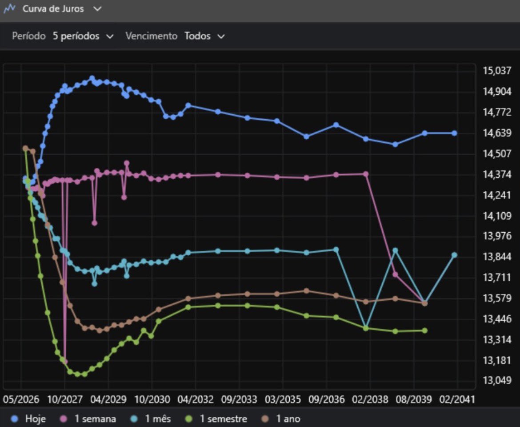The image size is (520, 427).
Task: Click the 1 semestre legend label
Action: tap(224, 419)
